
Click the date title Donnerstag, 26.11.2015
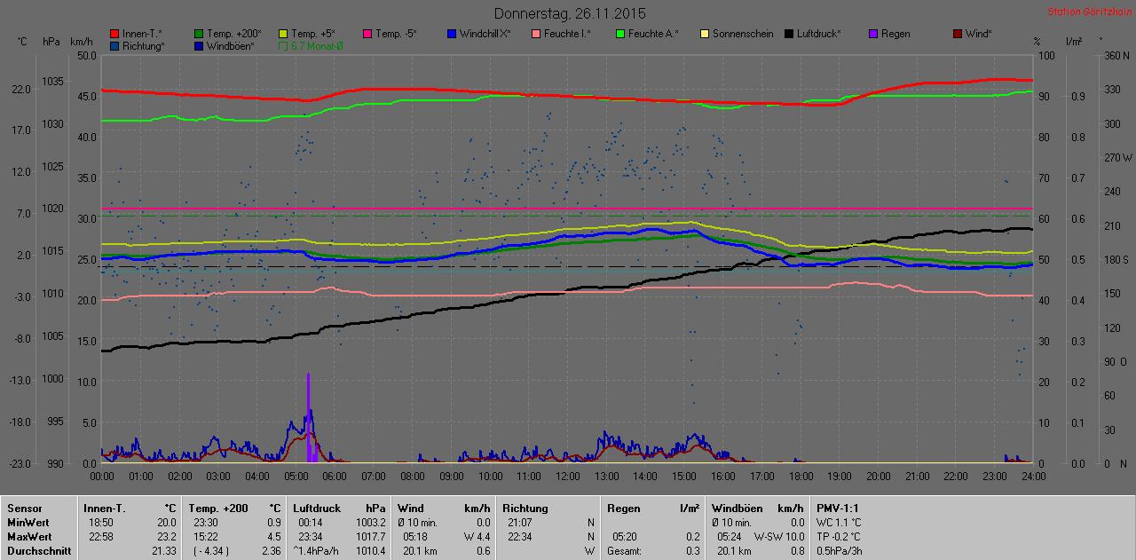[x=570, y=13]
